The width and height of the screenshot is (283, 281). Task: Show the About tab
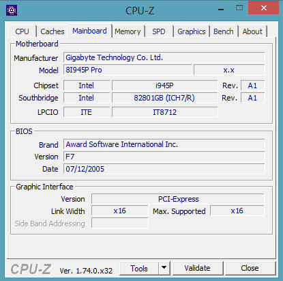coord(252,31)
